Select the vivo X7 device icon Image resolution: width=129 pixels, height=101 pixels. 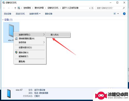point(11,31)
